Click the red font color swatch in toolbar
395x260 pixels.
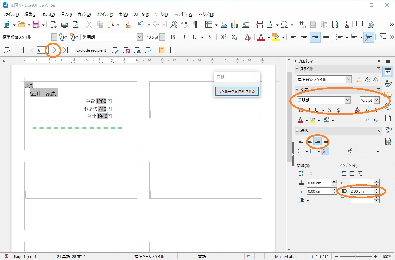tap(261, 37)
